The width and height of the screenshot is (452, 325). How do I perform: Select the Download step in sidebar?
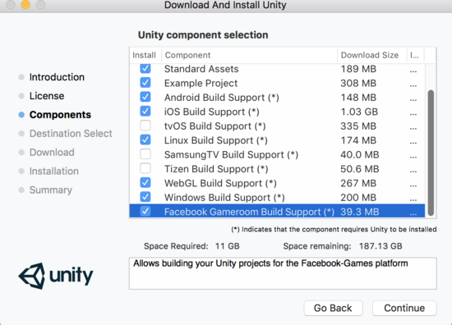click(x=52, y=153)
